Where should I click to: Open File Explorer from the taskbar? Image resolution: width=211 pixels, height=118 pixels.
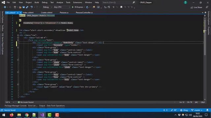click(19, 115)
